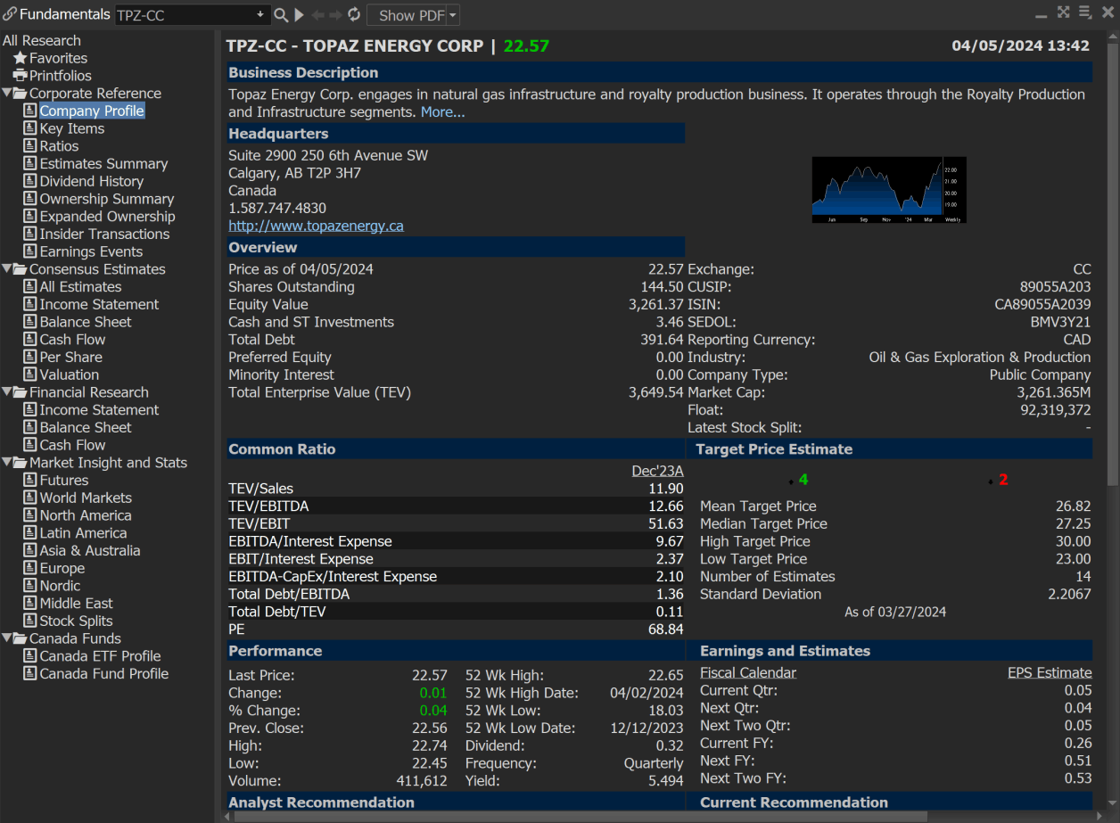
Task: Open the Show PDF dropdown arrow
Action: point(453,15)
